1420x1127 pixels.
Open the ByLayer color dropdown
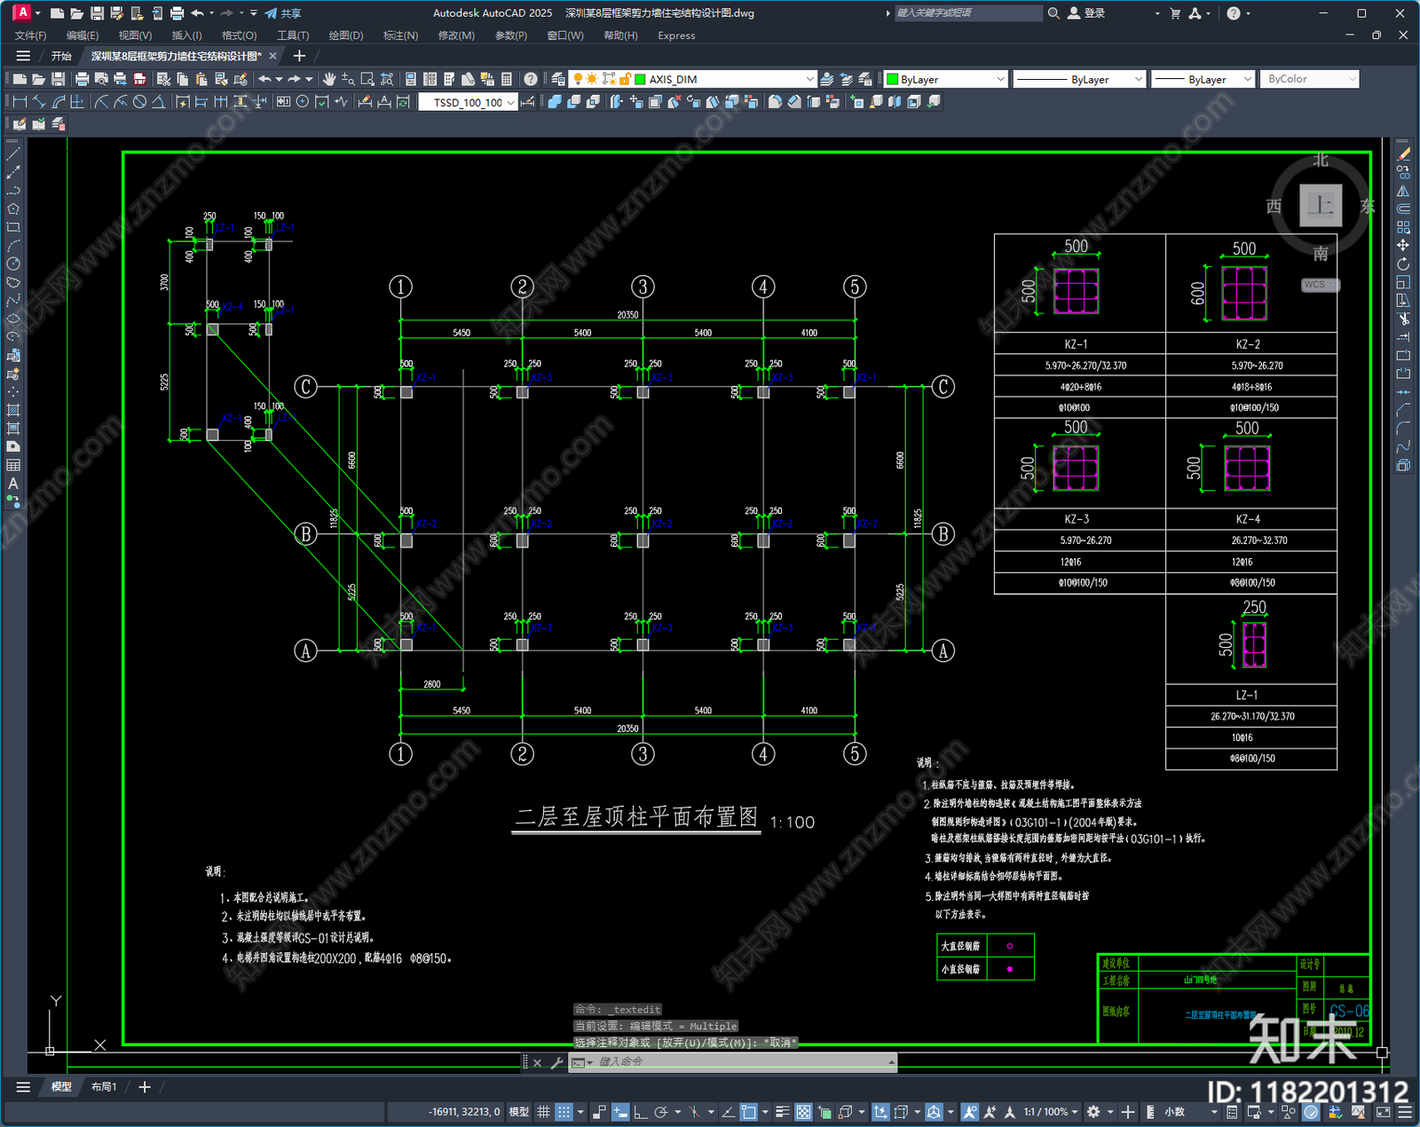coord(1000,79)
